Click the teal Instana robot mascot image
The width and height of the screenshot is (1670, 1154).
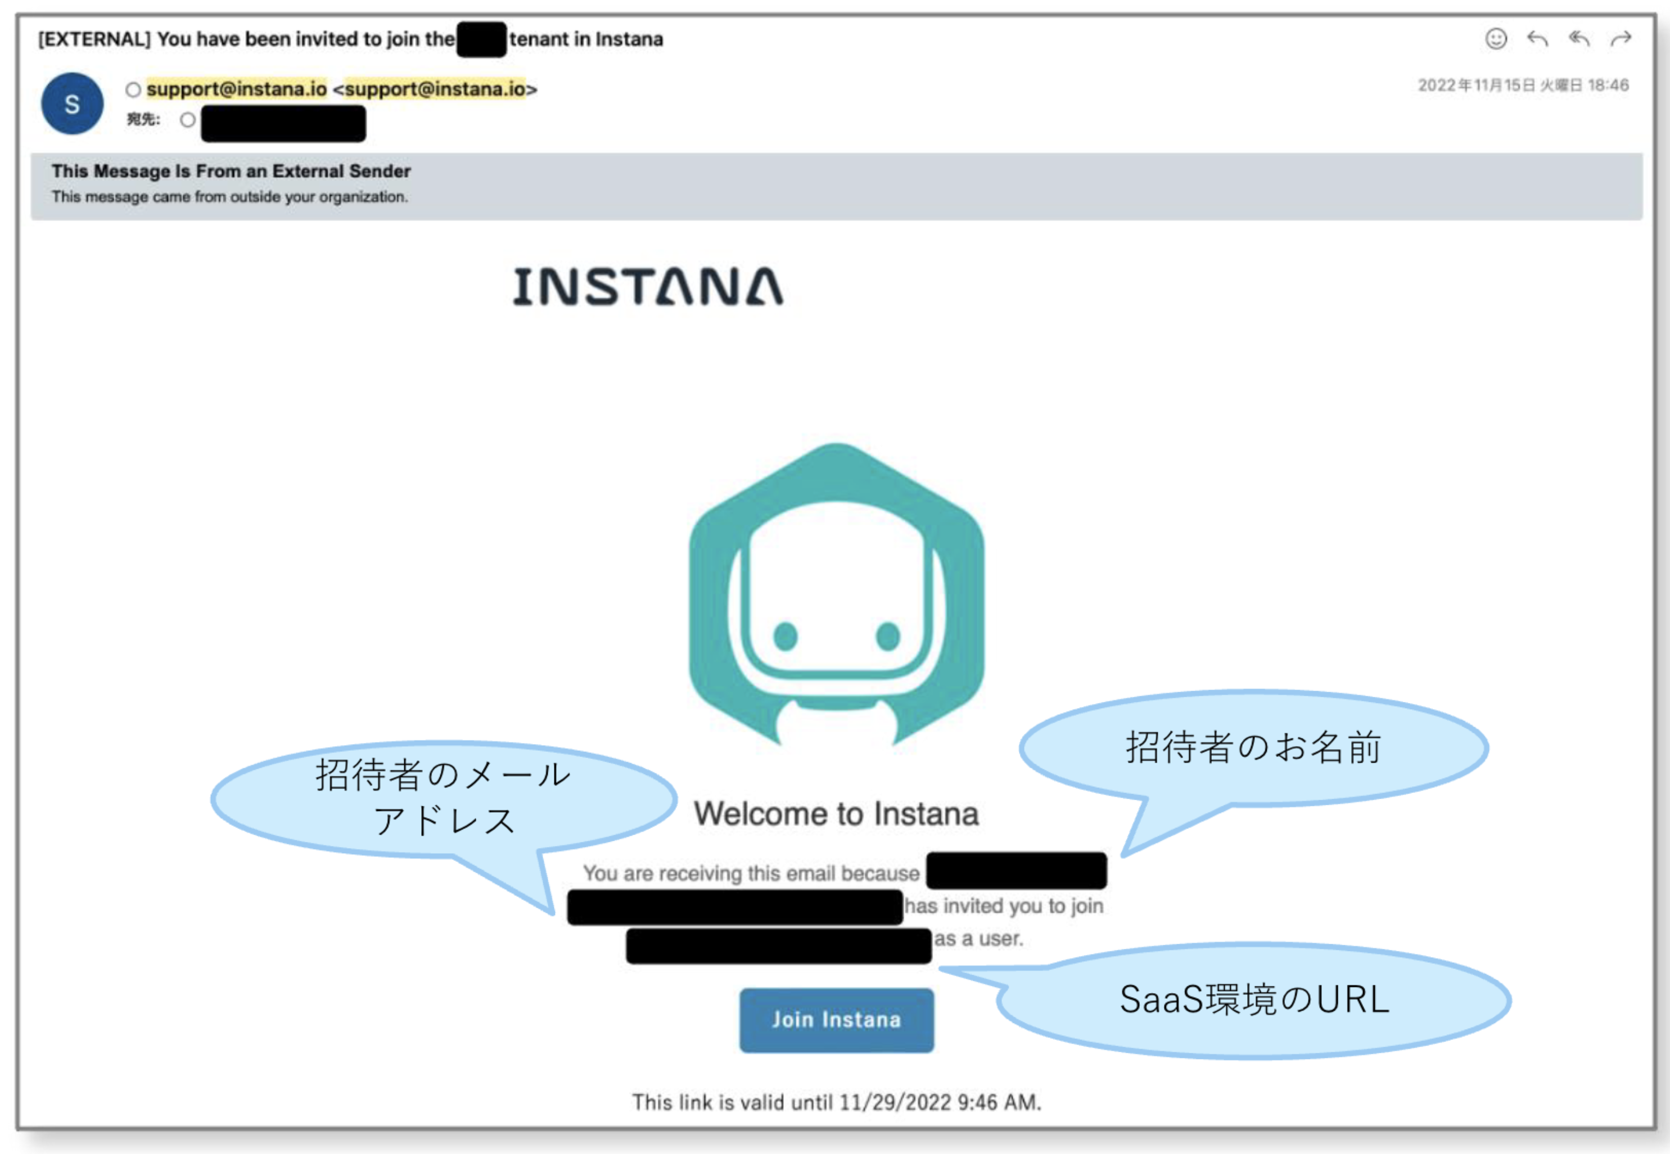coord(836,593)
